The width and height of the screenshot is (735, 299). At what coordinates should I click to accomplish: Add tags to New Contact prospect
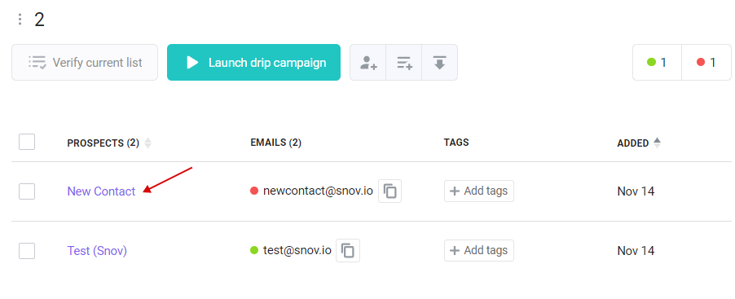coord(479,191)
